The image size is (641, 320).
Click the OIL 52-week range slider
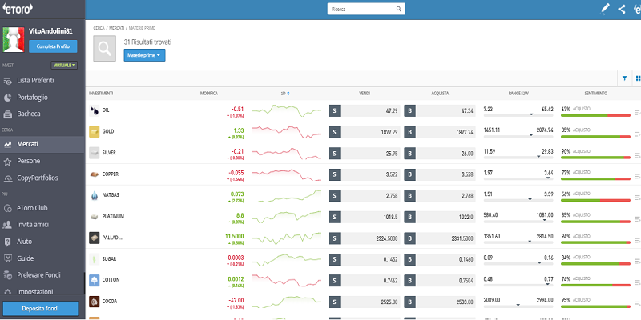click(x=518, y=114)
